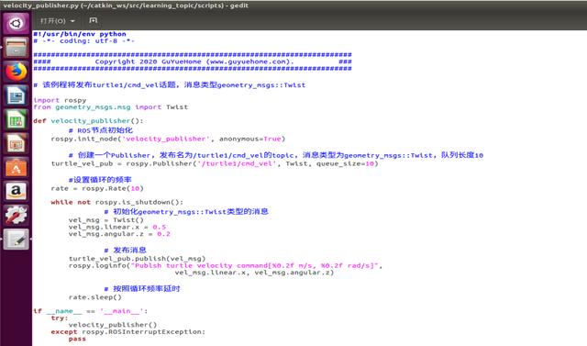
Task: Start LibreOffice Writer from the dock
Action: click(16, 95)
